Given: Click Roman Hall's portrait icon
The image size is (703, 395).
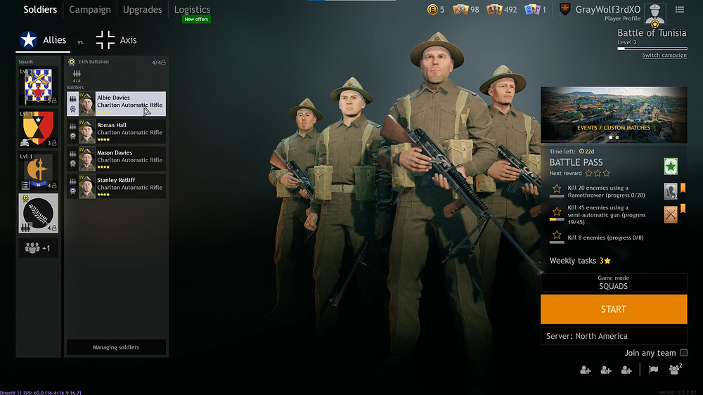Looking at the screenshot, I should 86,132.
